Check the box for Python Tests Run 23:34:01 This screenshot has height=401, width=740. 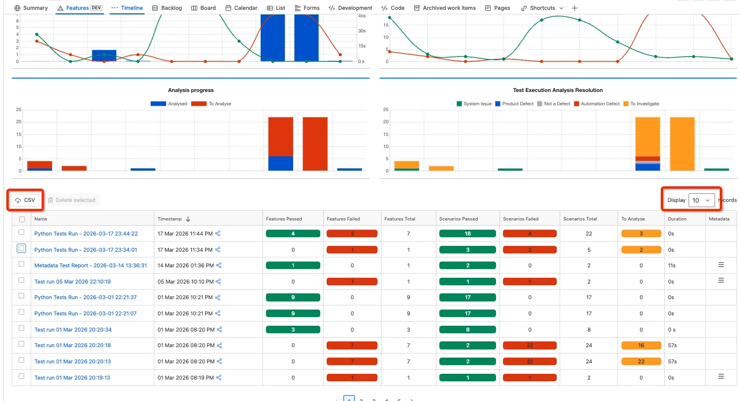(21, 248)
